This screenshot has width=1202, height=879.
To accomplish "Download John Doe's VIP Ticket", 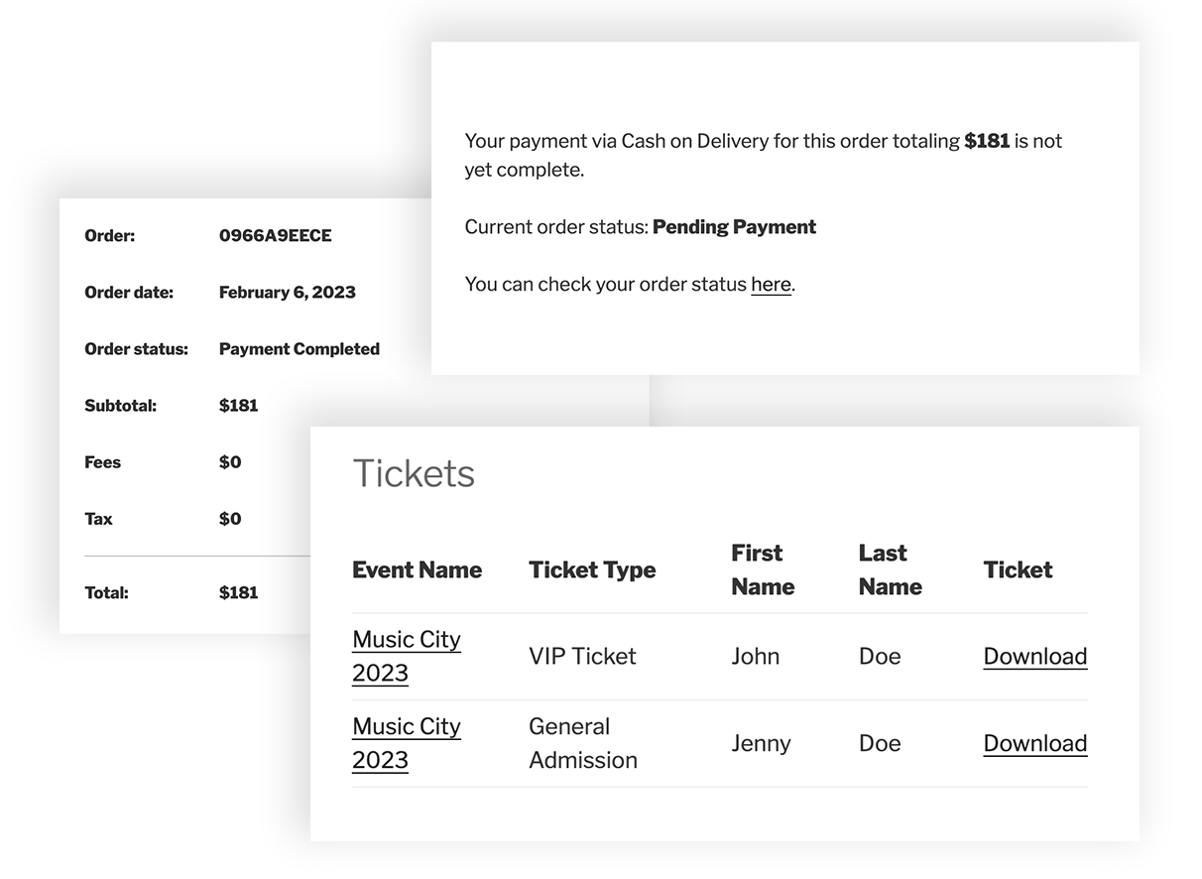I will (1033, 656).
